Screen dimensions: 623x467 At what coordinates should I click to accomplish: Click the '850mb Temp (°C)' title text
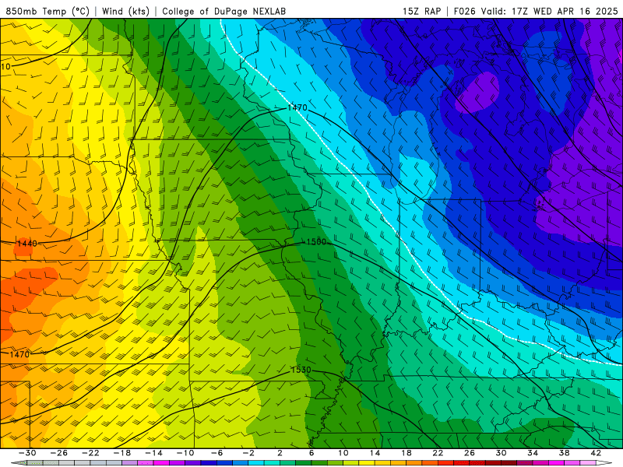(48, 11)
